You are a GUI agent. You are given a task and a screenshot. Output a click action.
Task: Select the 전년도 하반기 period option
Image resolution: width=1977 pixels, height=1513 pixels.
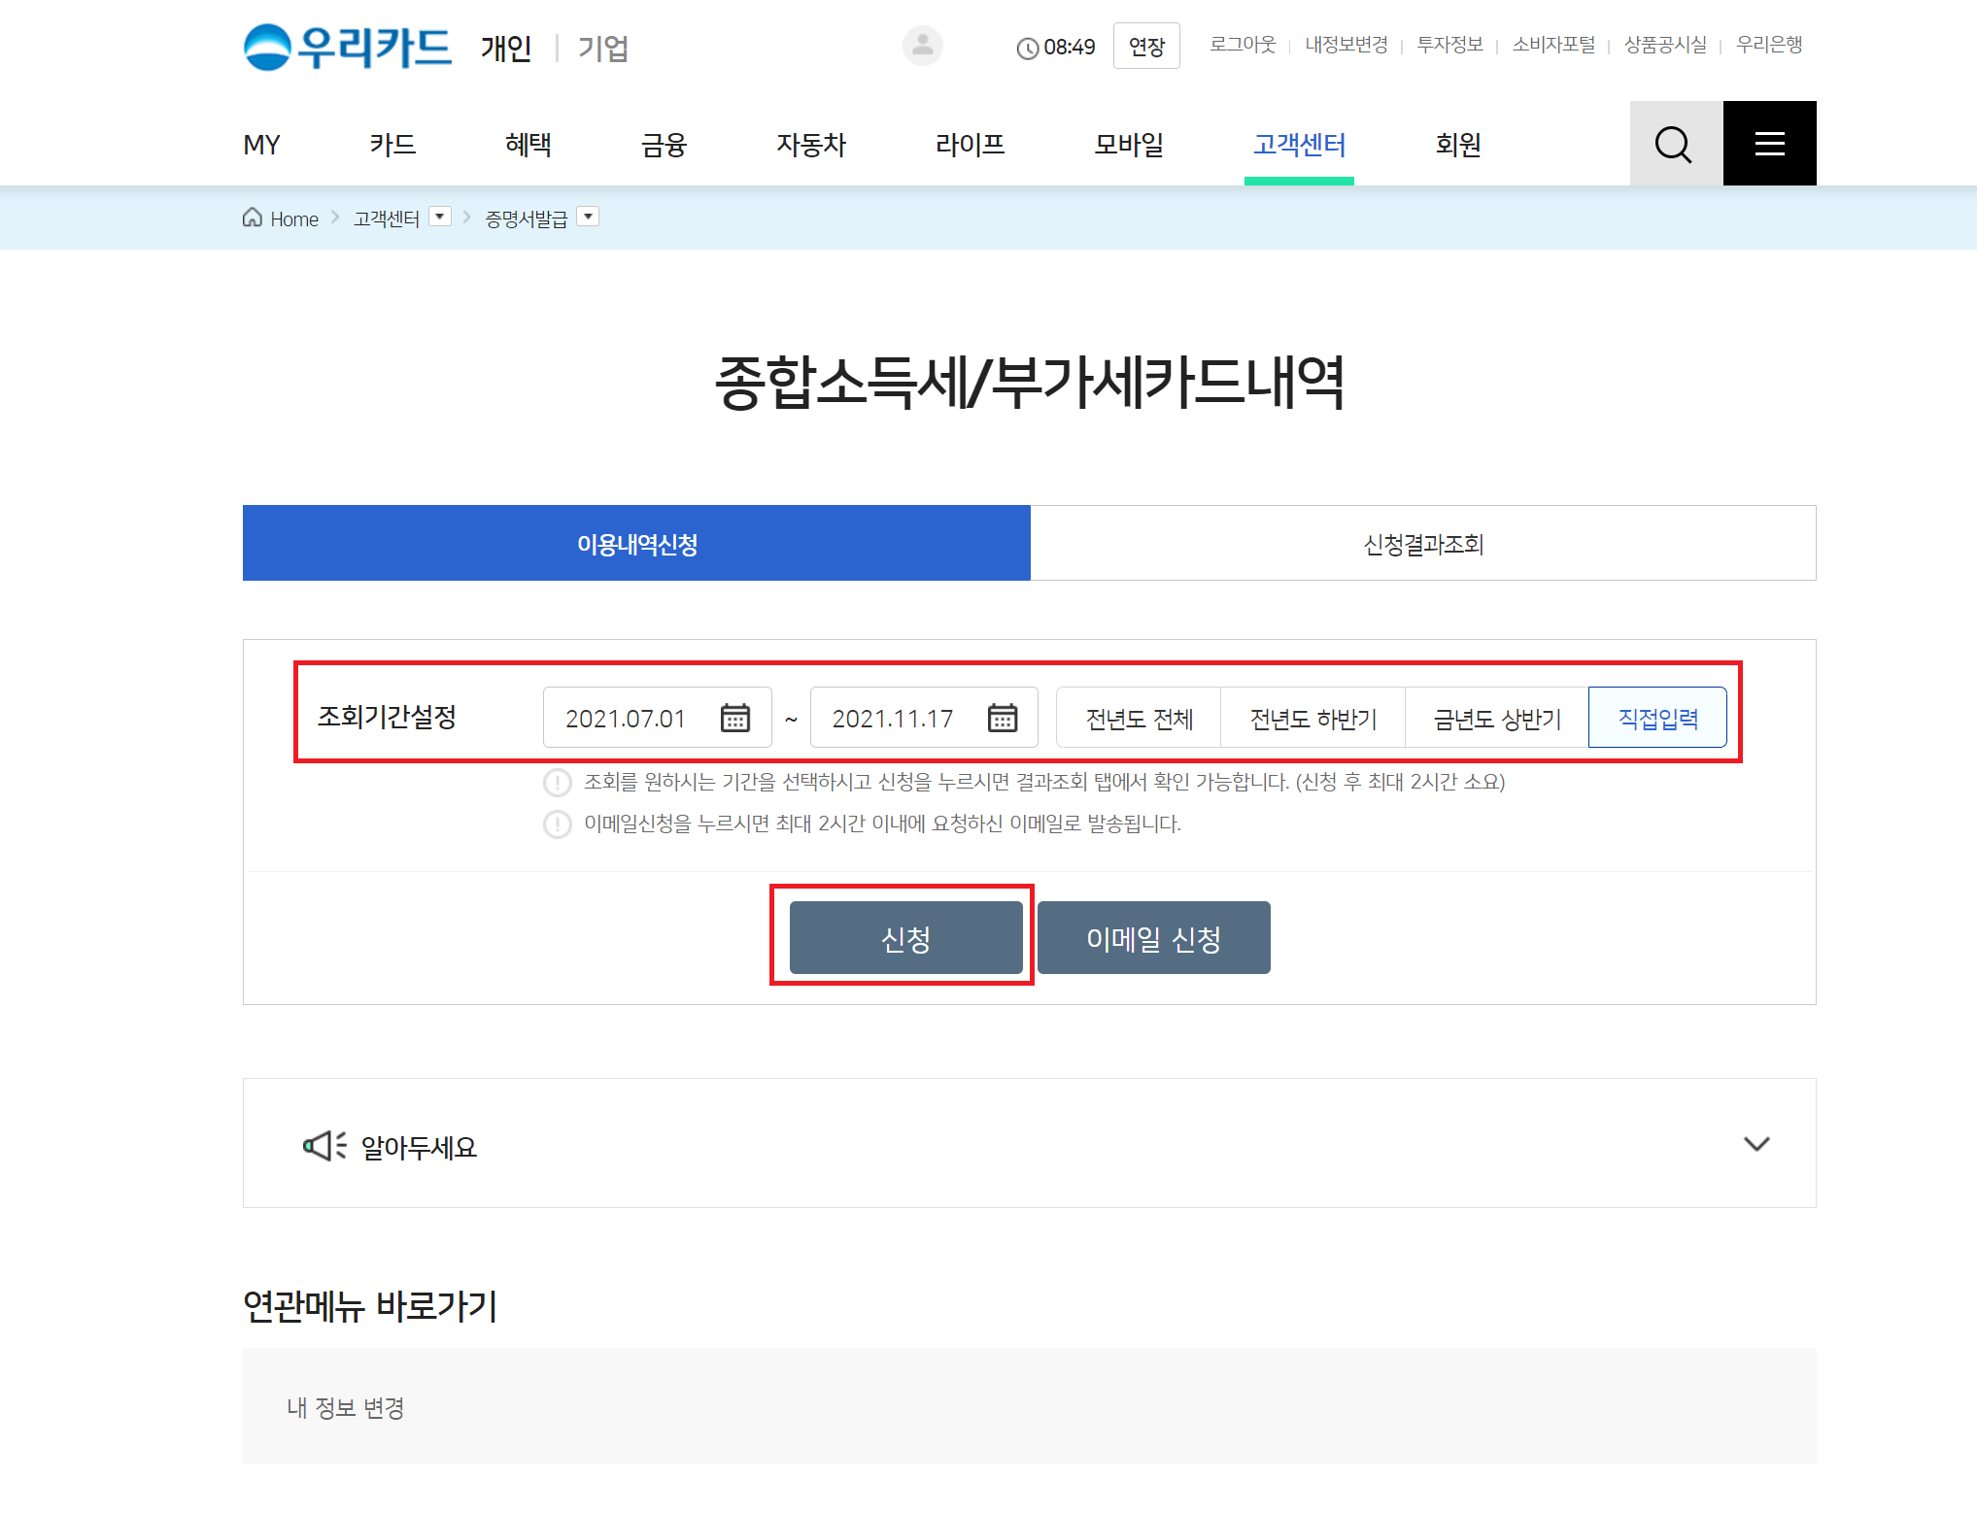[1312, 719]
